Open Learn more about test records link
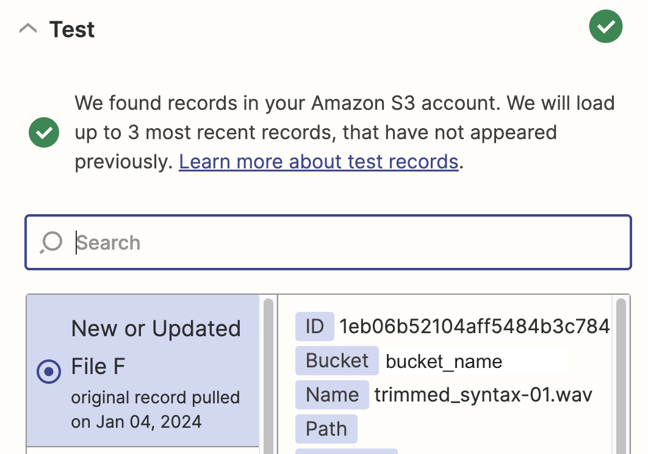 pos(319,162)
